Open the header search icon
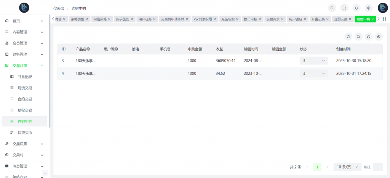The width and height of the screenshot is (390, 178). [332, 8]
